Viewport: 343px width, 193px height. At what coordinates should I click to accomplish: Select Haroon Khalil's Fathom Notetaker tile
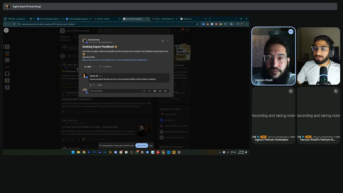click(x=319, y=115)
